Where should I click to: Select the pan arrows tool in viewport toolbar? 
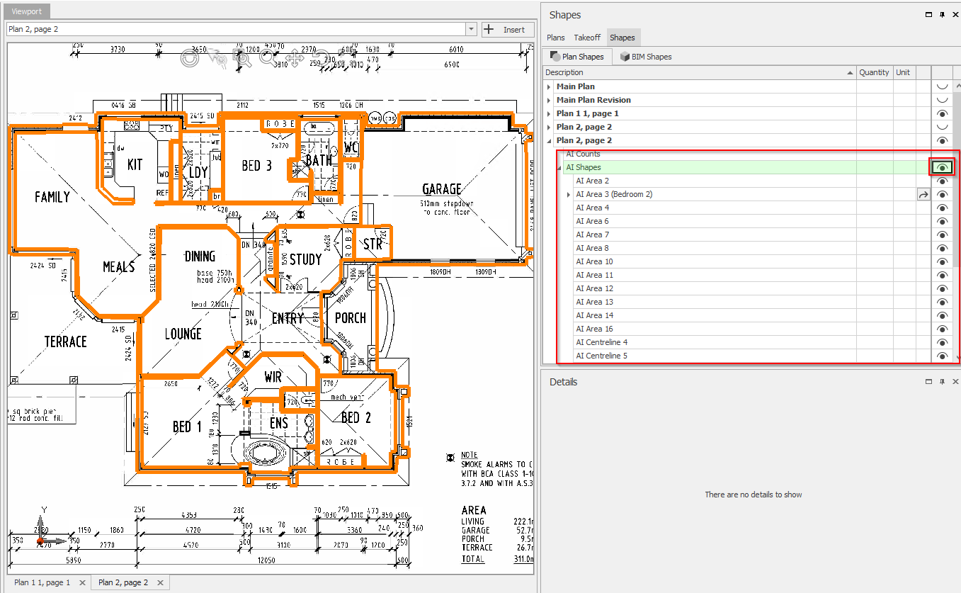pos(295,58)
